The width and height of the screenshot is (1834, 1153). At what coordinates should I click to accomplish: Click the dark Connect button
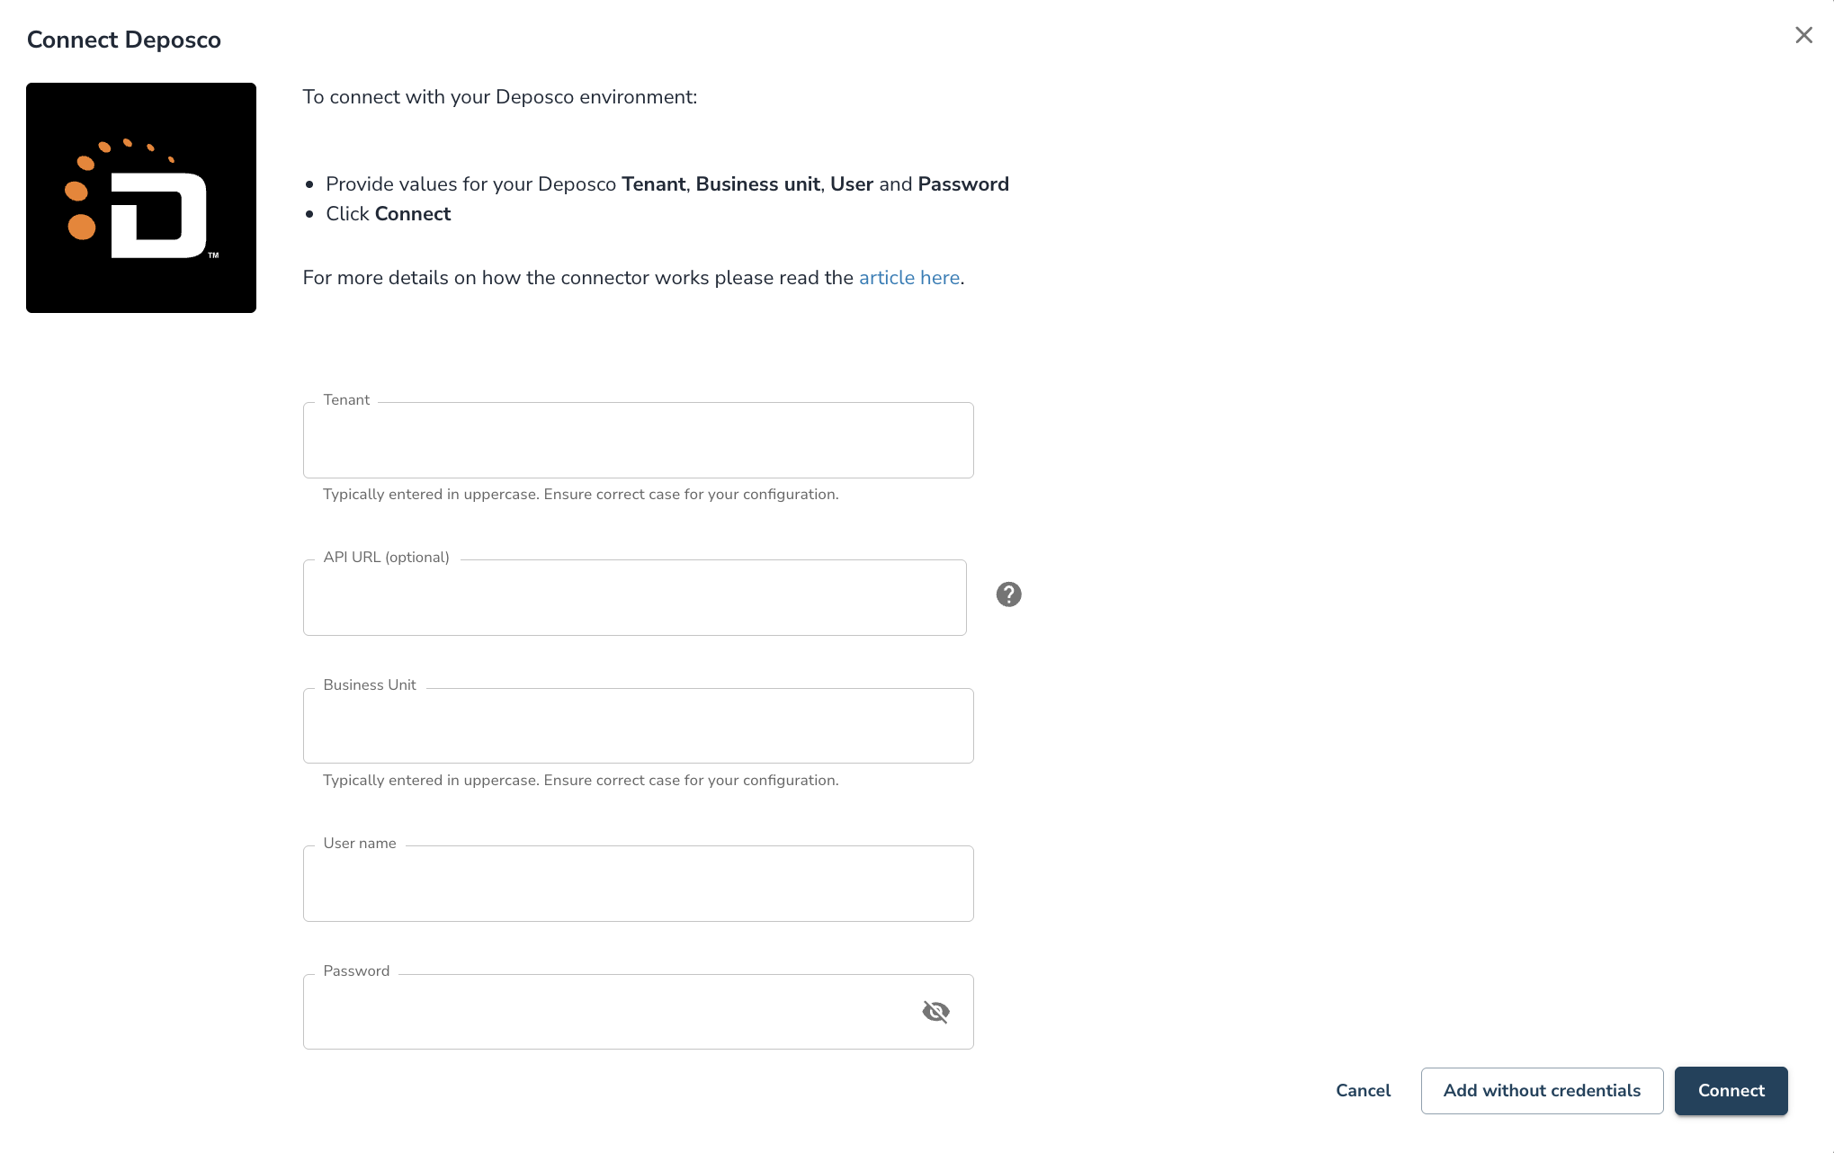(x=1731, y=1091)
